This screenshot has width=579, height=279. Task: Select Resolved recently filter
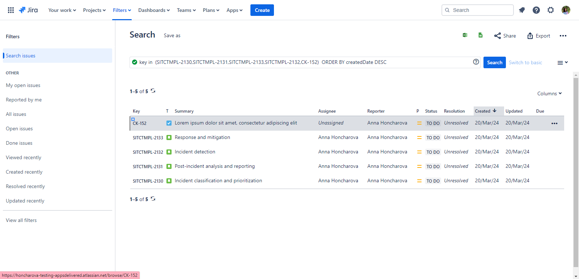pyautogui.click(x=25, y=186)
